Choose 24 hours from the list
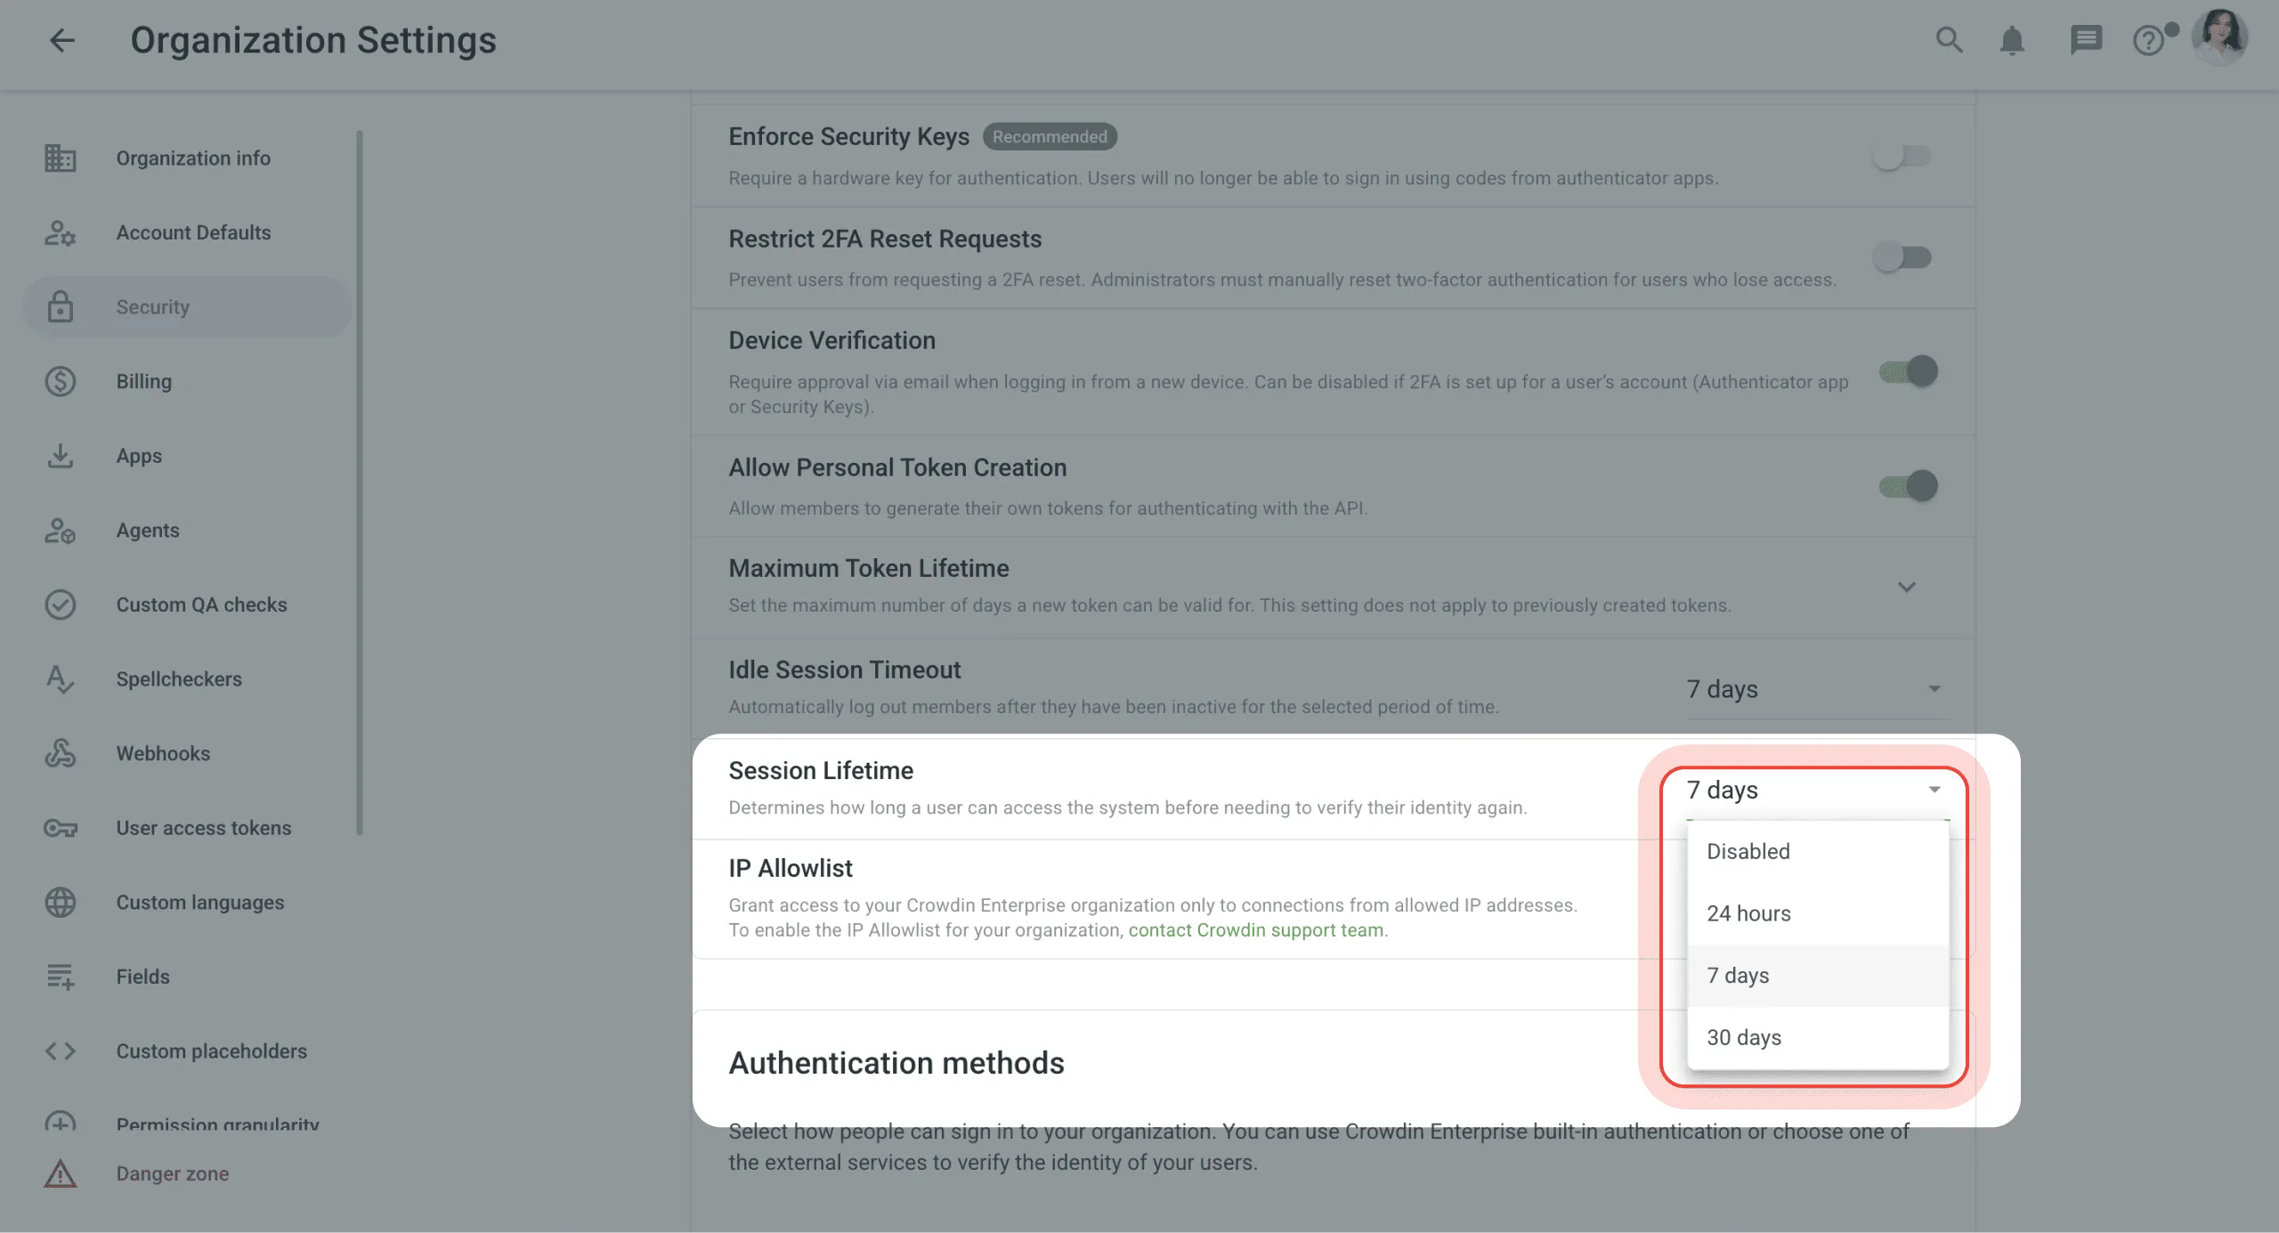The width and height of the screenshot is (2279, 1233). tap(1748, 913)
